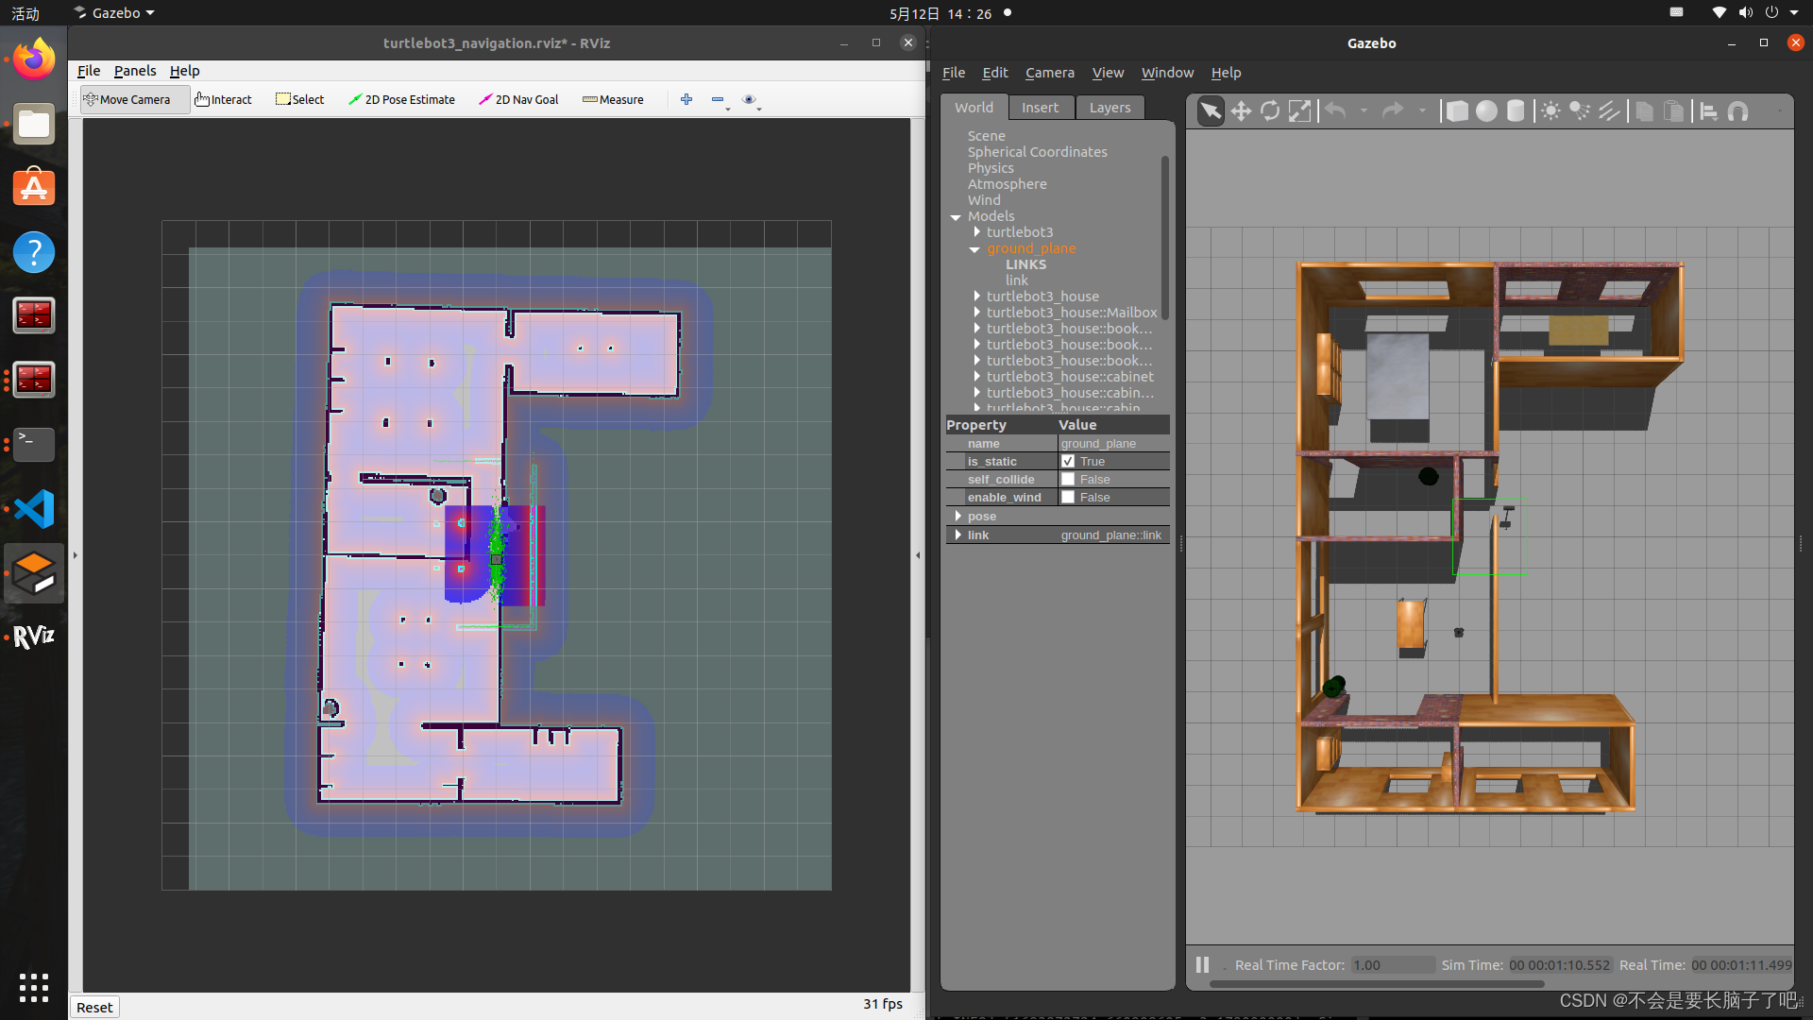Expand the pose property row

[x=957, y=516]
